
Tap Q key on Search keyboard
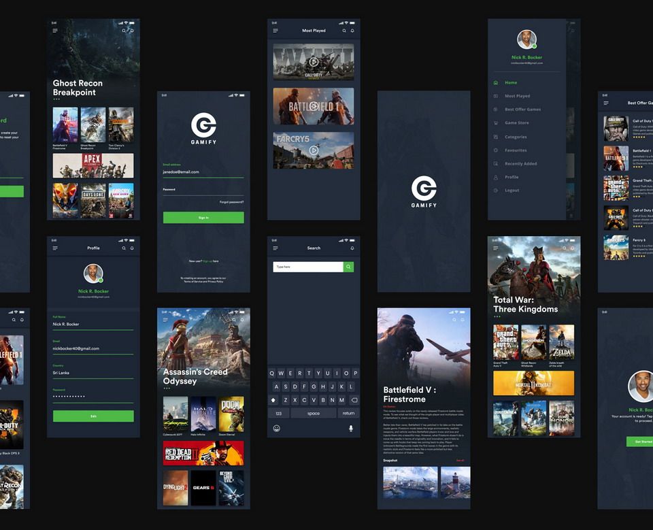tap(272, 374)
